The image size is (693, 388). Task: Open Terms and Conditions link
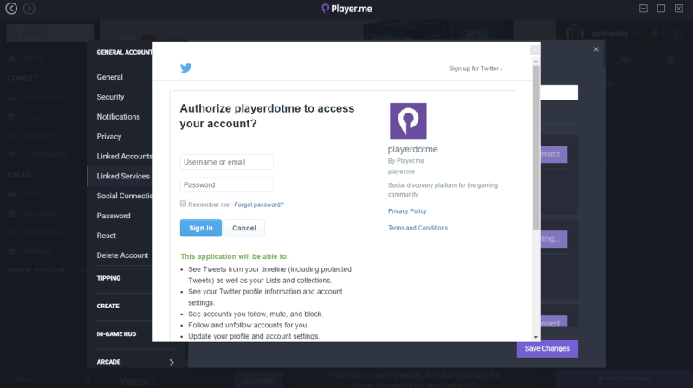[418, 228]
